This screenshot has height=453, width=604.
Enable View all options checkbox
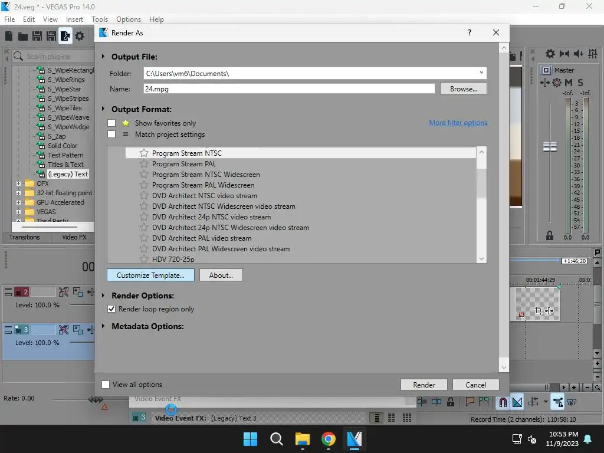pos(106,385)
